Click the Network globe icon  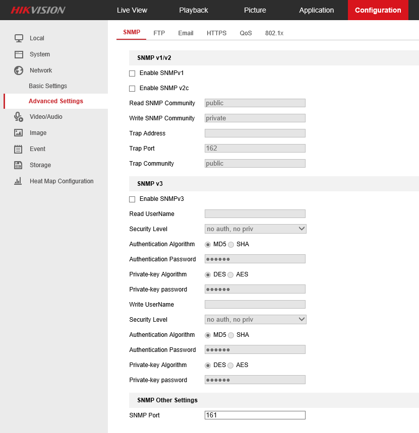(x=19, y=70)
